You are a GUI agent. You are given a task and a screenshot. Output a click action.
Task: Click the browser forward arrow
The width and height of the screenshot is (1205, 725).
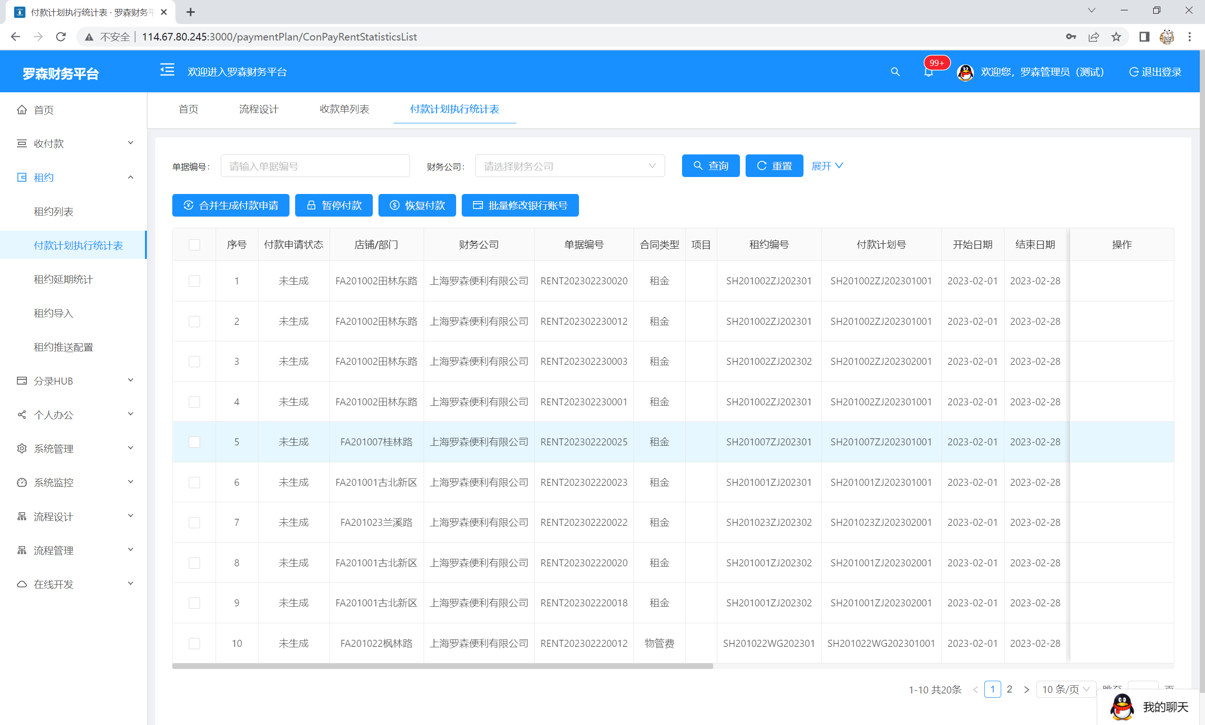click(x=38, y=37)
